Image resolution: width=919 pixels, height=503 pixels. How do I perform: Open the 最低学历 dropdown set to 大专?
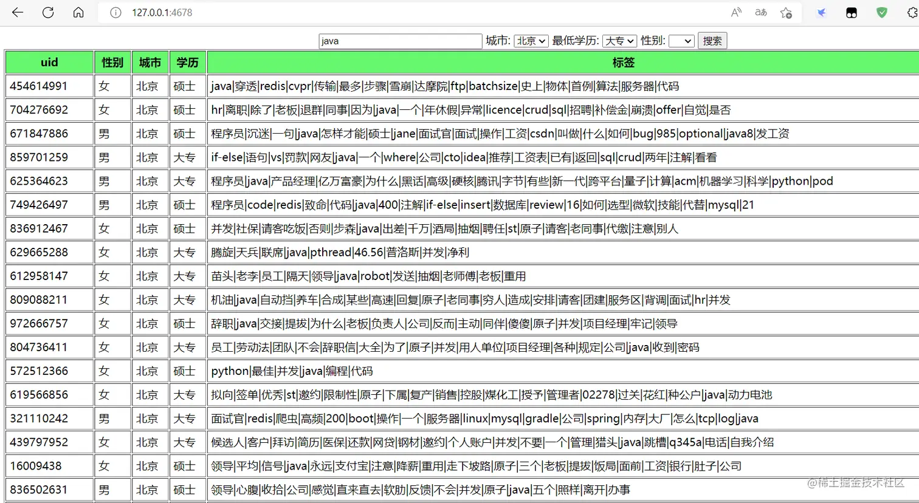pyautogui.click(x=619, y=41)
